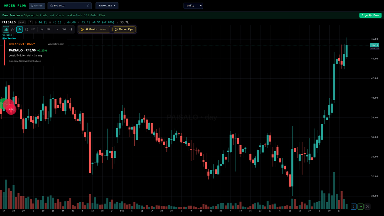The height and width of the screenshot is (216, 384).
Task: Toggle the blue auto-scale axis button
Action: coord(354,206)
